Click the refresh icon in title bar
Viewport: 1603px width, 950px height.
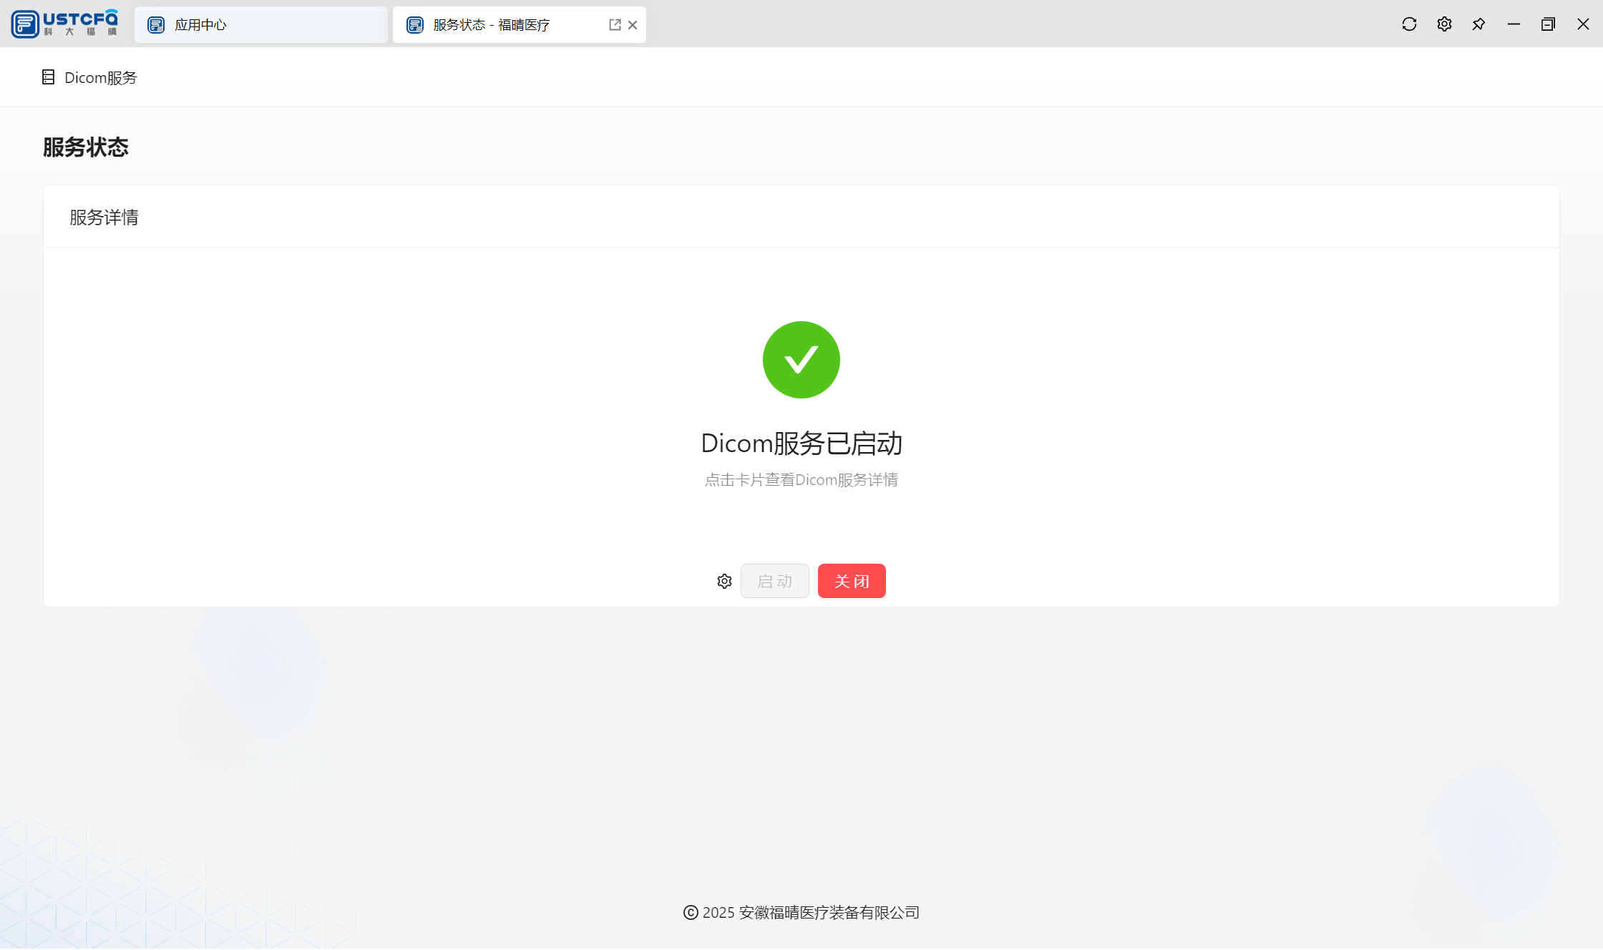click(x=1409, y=24)
